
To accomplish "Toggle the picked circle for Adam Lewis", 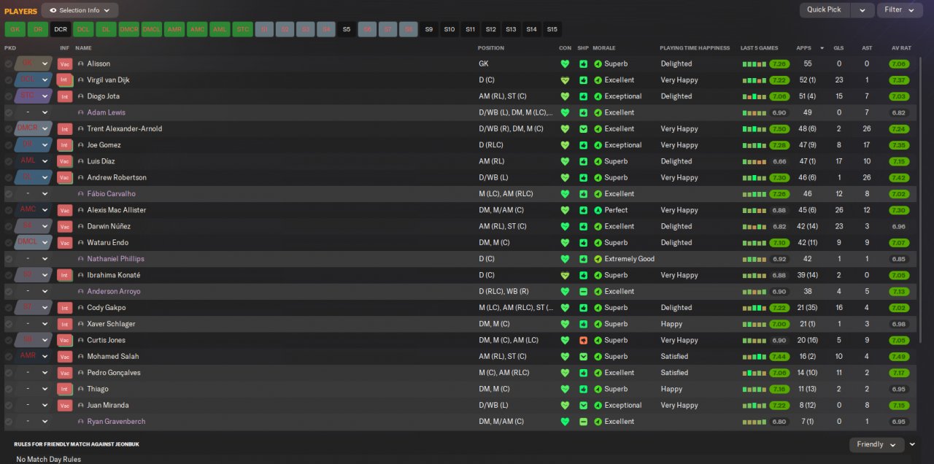I will click(9, 113).
